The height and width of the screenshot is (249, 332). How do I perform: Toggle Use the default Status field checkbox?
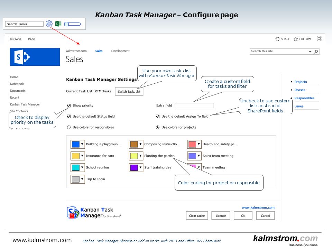[x=69, y=117]
